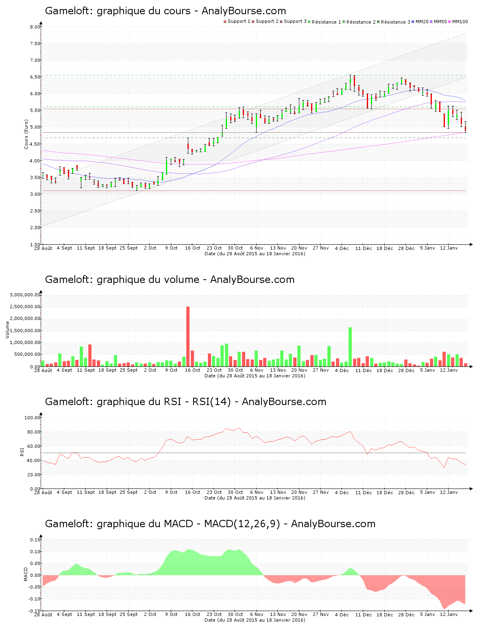Click the 0.15 value on MACD axis
Image resolution: width=488 pixels, height=631 pixels.
click(36, 540)
